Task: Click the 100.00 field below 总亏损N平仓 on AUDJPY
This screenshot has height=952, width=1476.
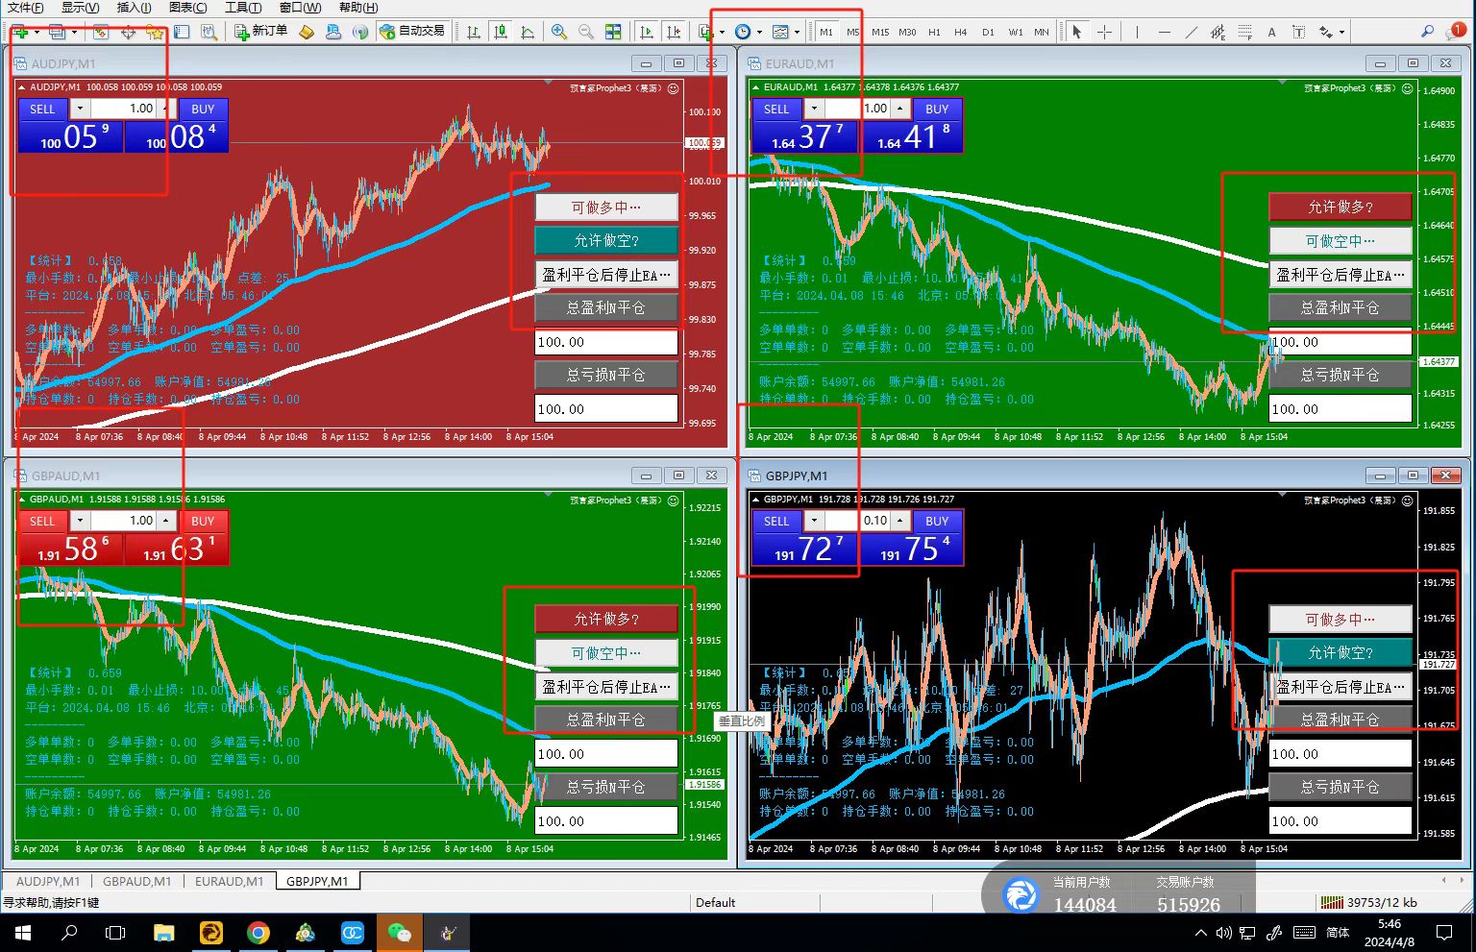Action: (x=605, y=409)
